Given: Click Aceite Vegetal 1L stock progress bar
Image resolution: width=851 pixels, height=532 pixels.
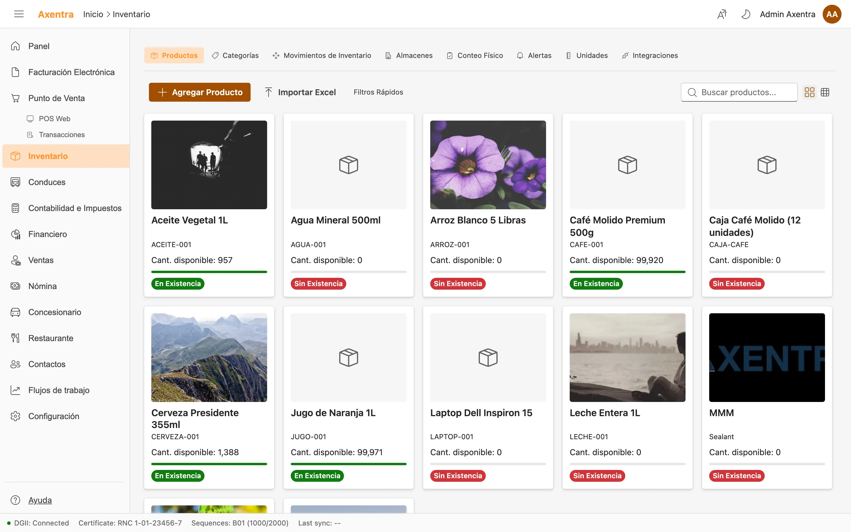Looking at the screenshot, I should (x=209, y=272).
